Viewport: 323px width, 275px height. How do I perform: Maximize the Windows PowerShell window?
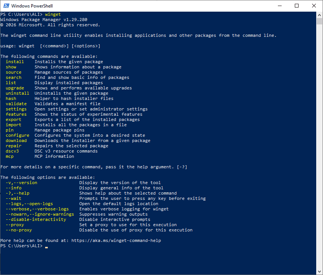(297, 6)
